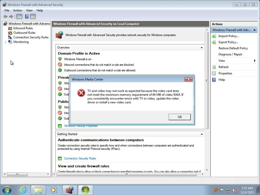Click the magnifier tray icon
Screen dimensions: 260x195
(216, 190)
